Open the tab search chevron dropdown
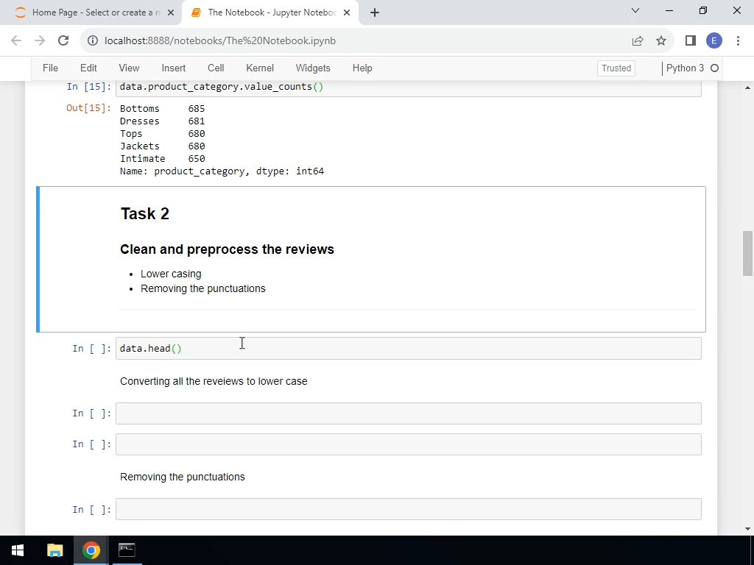The image size is (754, 565). point(635,11)
